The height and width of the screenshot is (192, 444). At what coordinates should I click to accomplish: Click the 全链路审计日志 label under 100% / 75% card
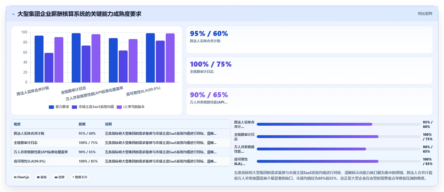(x=202, y=72)
